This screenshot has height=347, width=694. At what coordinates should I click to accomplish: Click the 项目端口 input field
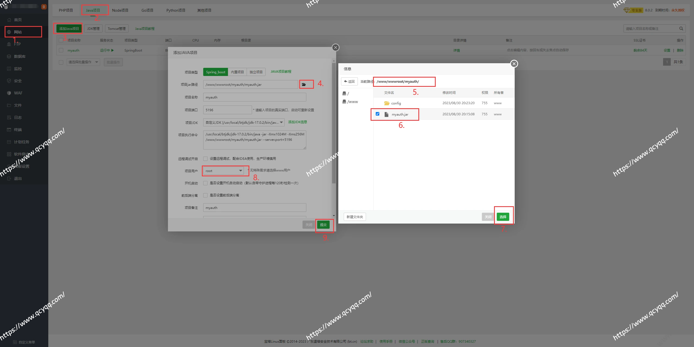pos(227,110)
